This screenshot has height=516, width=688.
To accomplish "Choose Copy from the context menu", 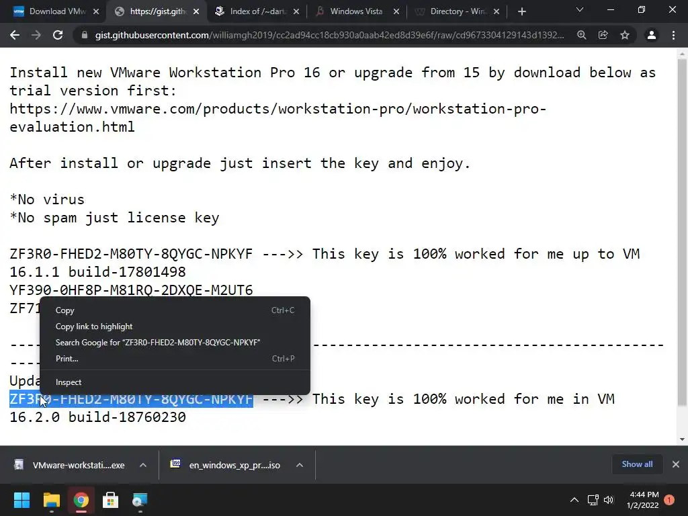I will click(175, 310).
